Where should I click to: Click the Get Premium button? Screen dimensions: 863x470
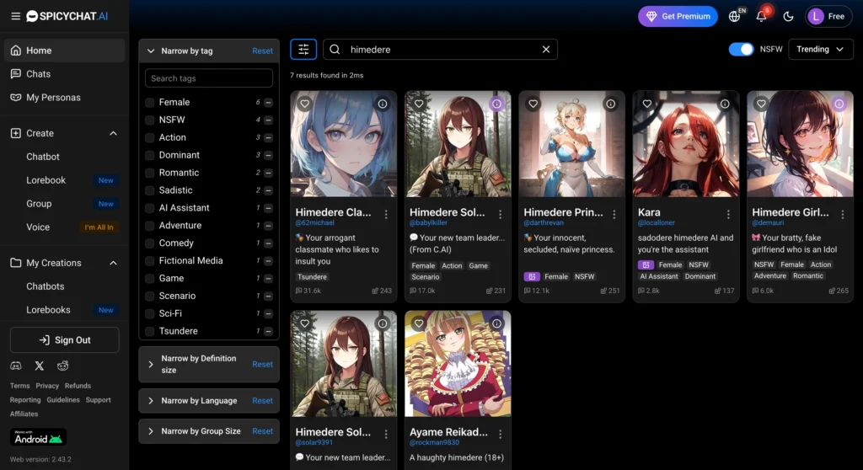(x=678, y=17)
